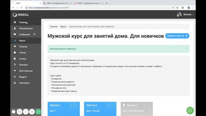Toggle the recorder camera button

pos(19,112)
